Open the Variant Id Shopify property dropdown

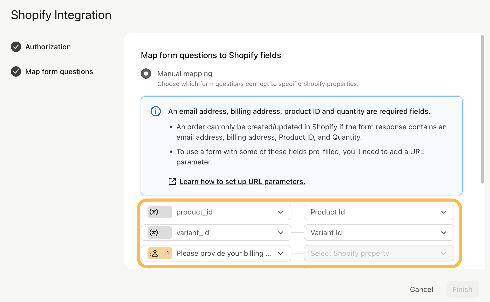(379, 233)
